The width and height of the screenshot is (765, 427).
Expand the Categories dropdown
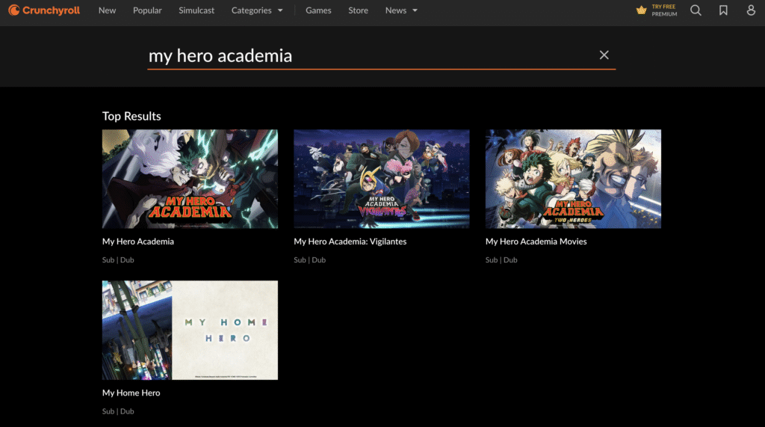point(257,10)
